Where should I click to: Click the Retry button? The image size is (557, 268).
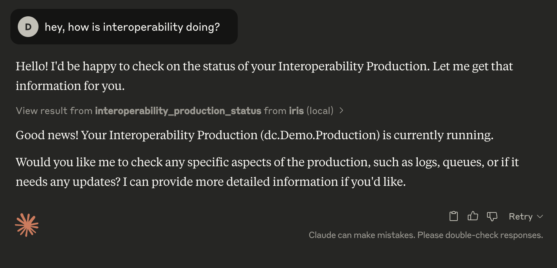[526, 217]
